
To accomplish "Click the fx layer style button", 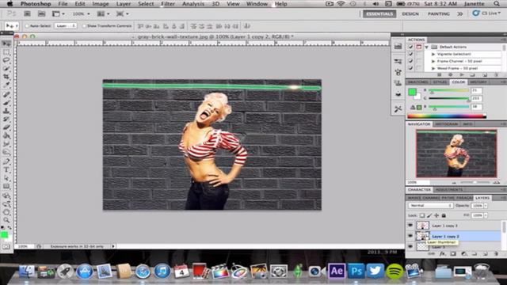I will pyautogui.click(x=442, y=254).
